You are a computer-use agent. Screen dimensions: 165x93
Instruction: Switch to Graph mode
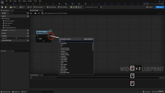(160, 7)
